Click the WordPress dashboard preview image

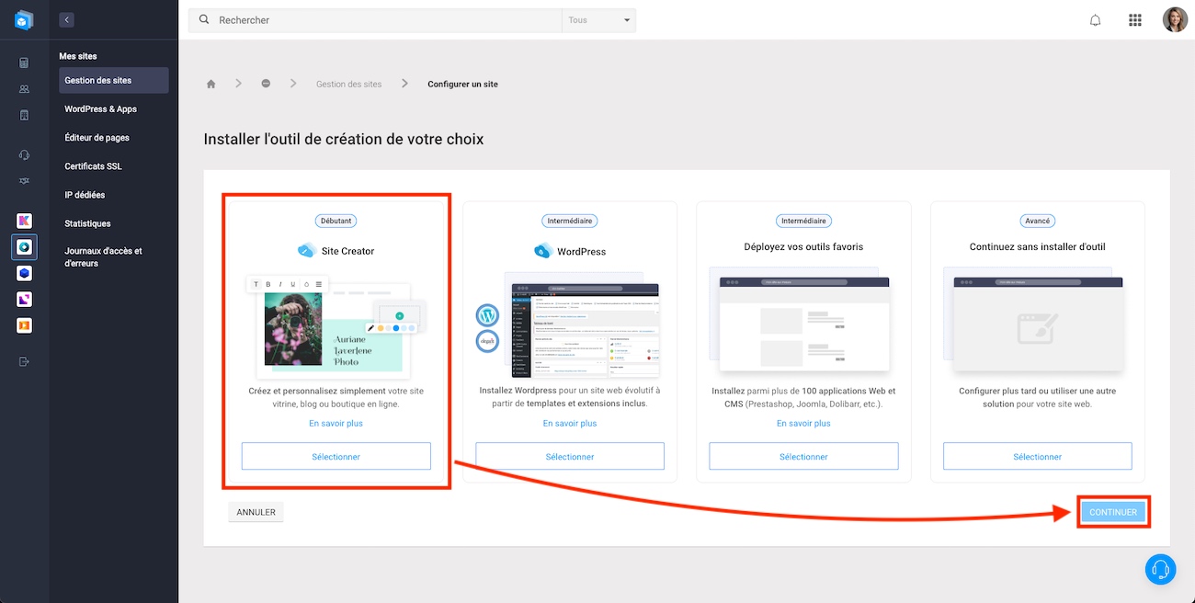pos(570,324)
